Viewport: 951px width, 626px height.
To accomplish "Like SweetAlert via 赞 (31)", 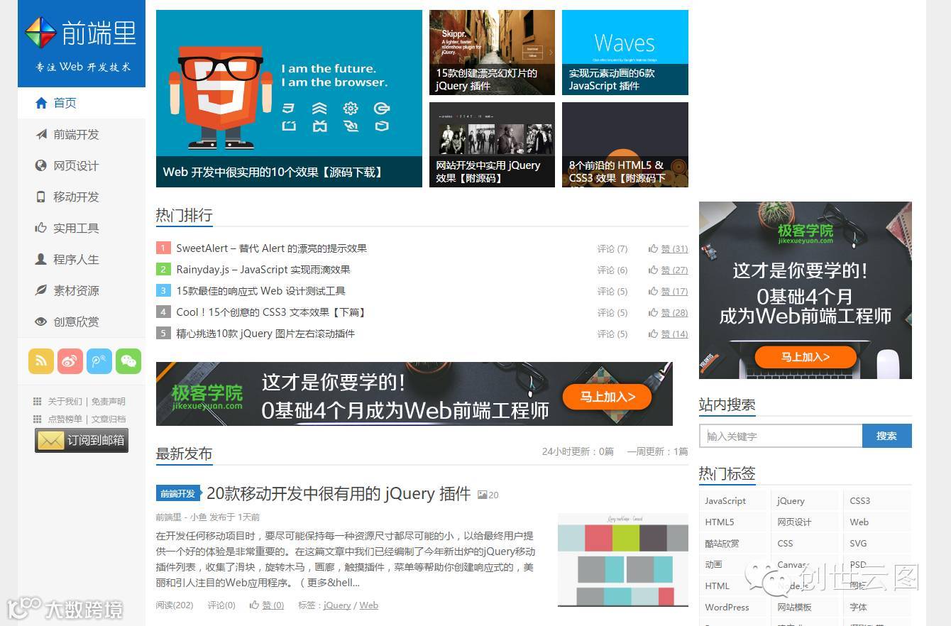I will [674, 249].
